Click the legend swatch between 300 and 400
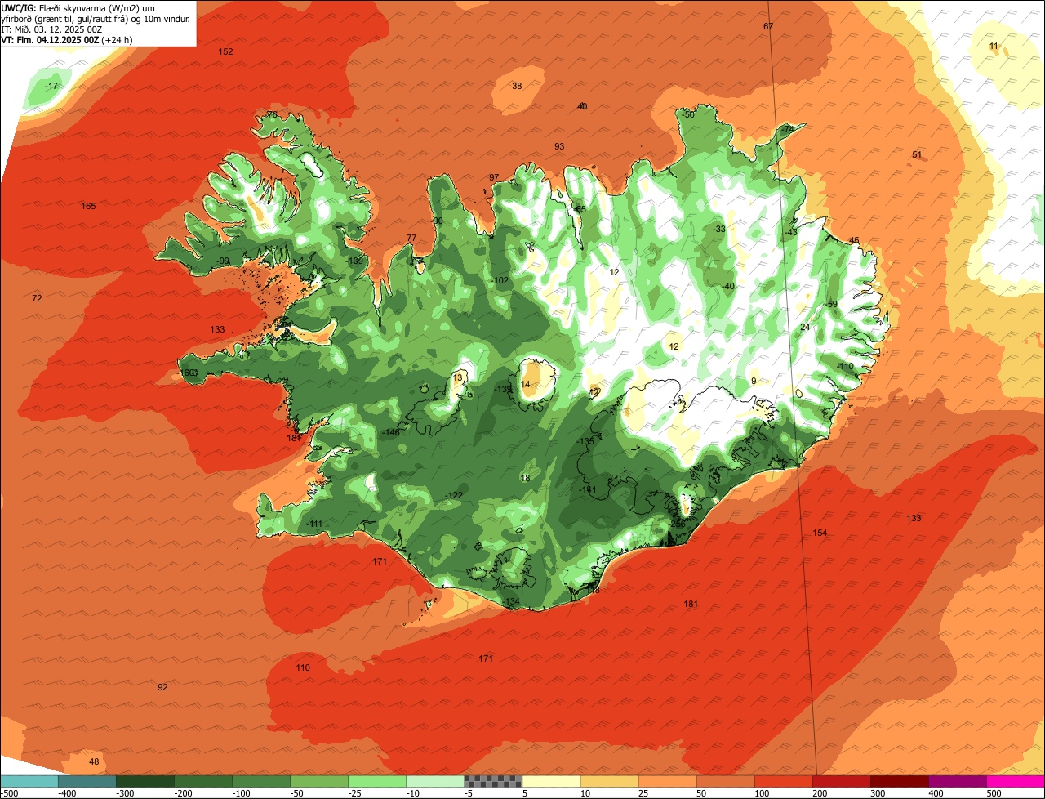This screenshot has width=1045, height=799. pyautogui.click(x=900, y=781)
